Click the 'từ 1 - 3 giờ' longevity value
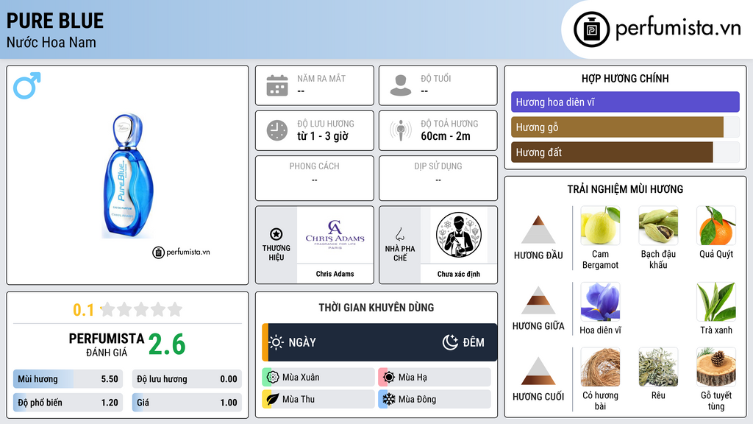 tap(323, 136)
